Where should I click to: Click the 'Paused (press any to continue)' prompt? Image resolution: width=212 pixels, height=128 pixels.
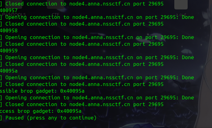(x=49, y=118)
